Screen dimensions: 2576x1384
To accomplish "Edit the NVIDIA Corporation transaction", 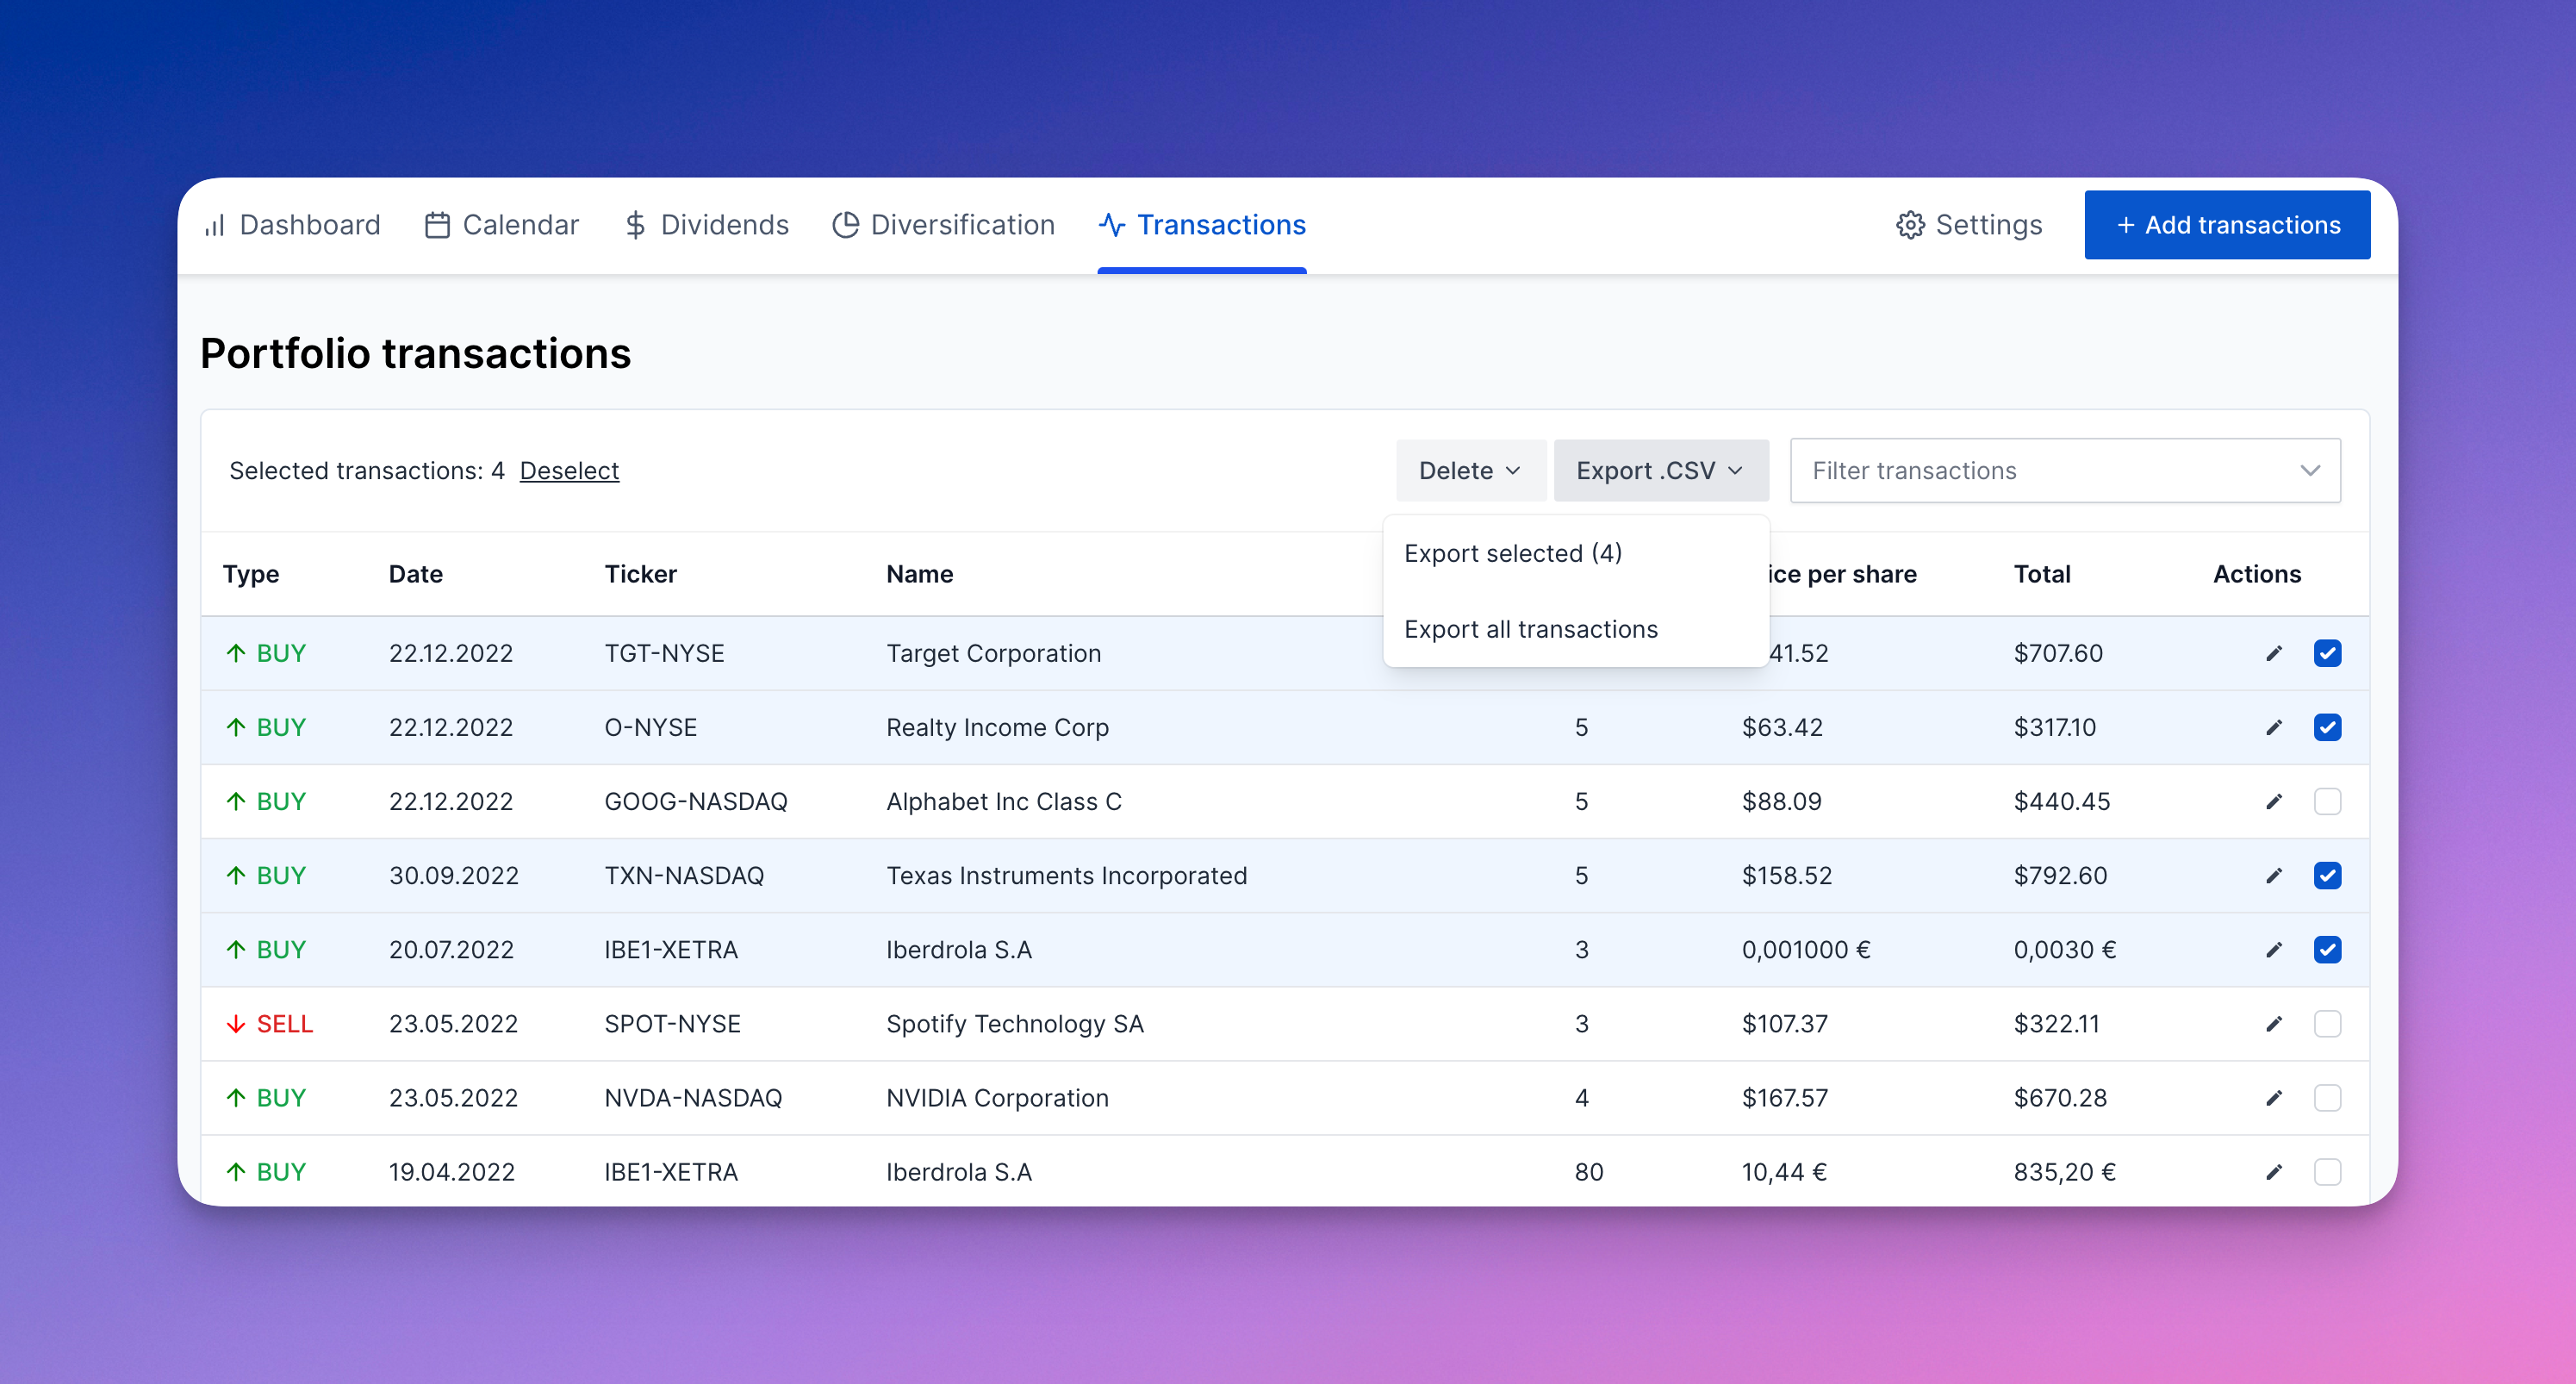I will [2273, 1097].
